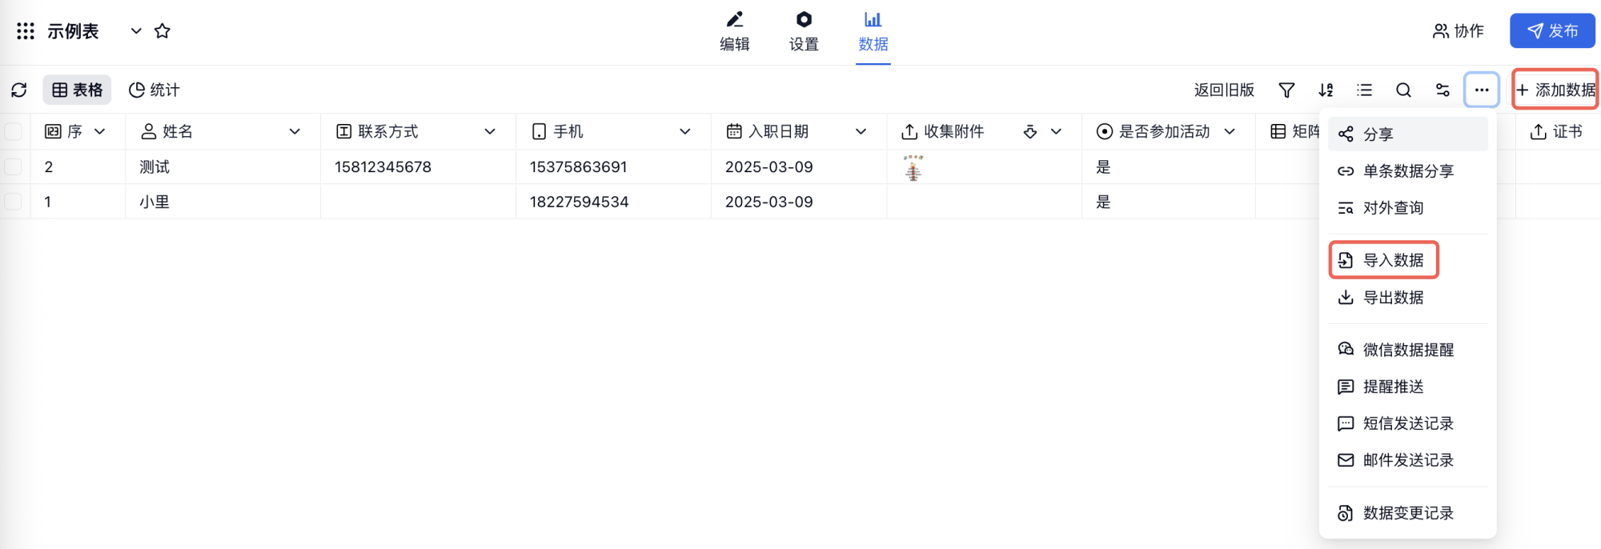Screen dimensions: 1601x549
Task: Check the select-all header checkbox
Action: (14, 131)
